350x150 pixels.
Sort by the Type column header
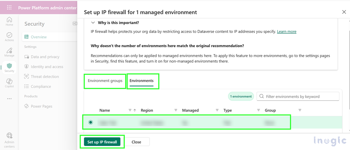click(228, 110)
